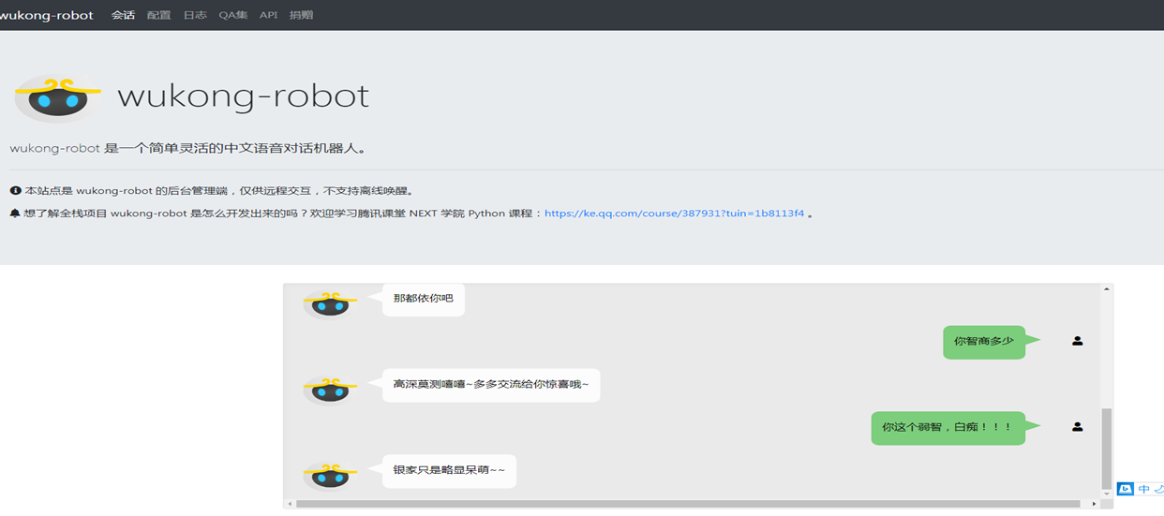Click user avatar beside 你智商多少
This screenshot has height=516, width=1164.
tap(1077, 341)
